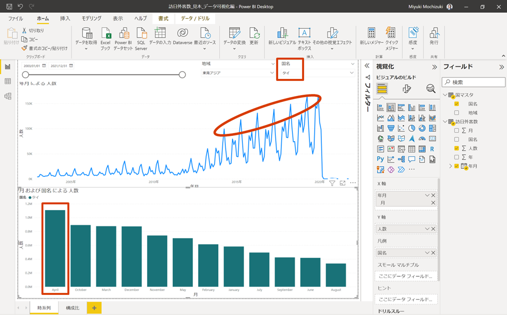This screenshot has width=507, height=315.
Task: Add a new page with plus button
Action: [94, 308]
